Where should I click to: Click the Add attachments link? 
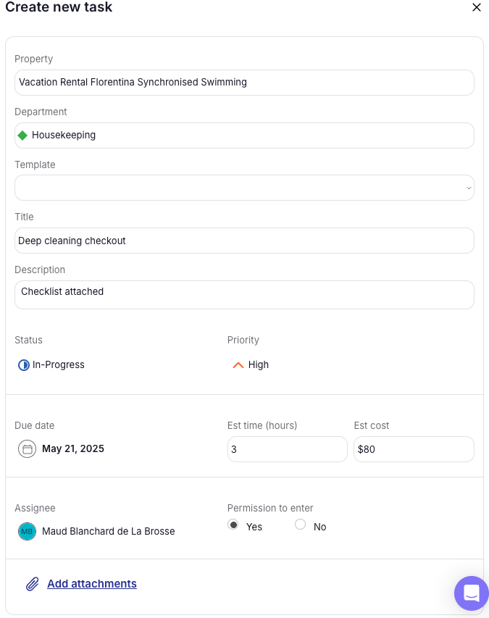[x=92, y=584]
